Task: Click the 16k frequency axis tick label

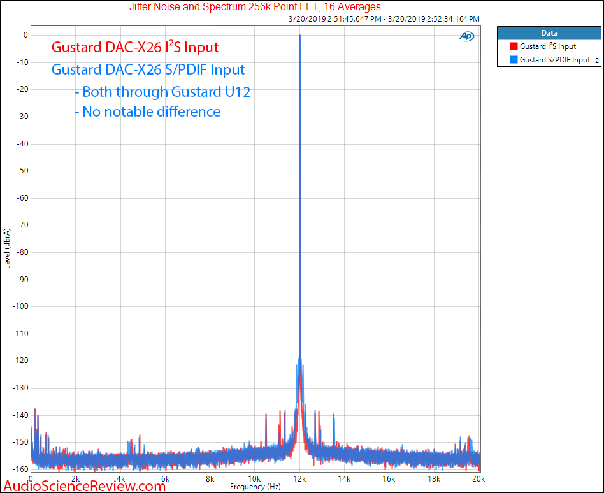Action: [x=389, y=479]
